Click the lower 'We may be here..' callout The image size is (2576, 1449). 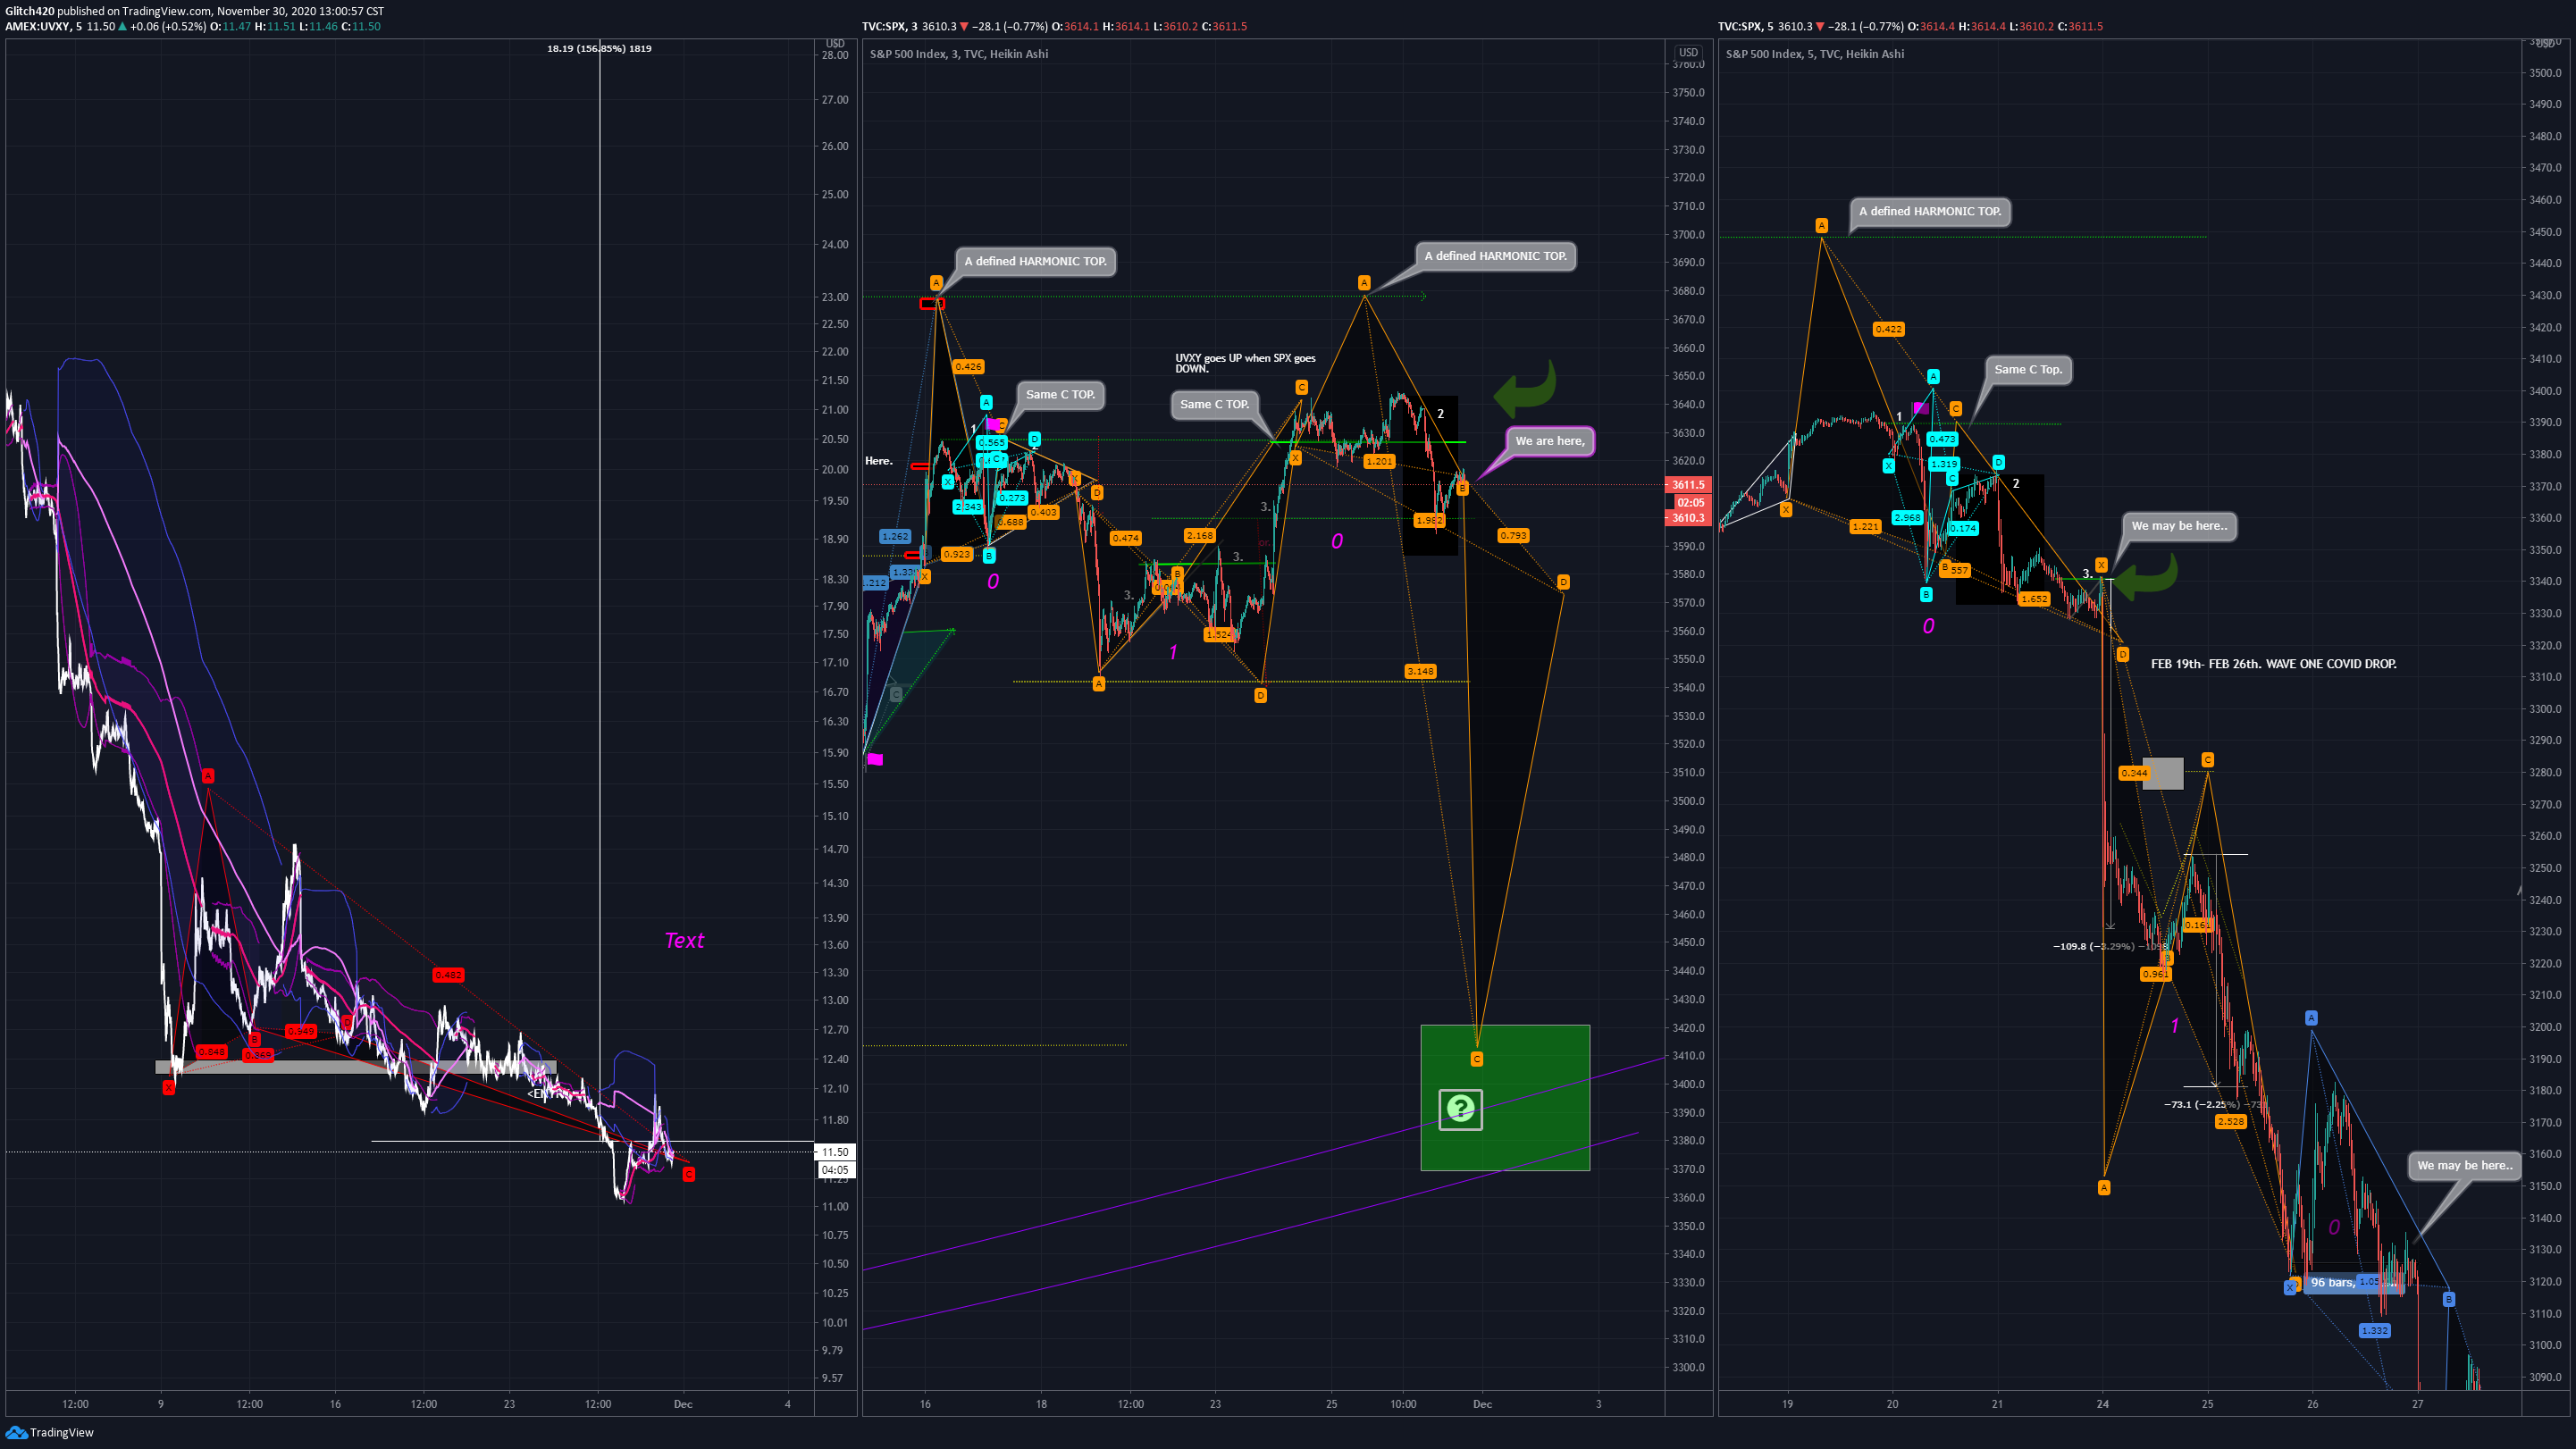tap(2464, 1165)
